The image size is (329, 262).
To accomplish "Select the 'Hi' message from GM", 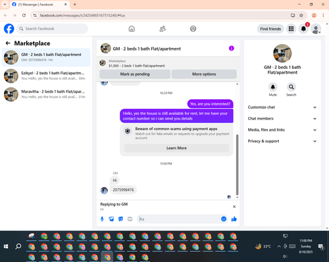I will coord(114,181).
